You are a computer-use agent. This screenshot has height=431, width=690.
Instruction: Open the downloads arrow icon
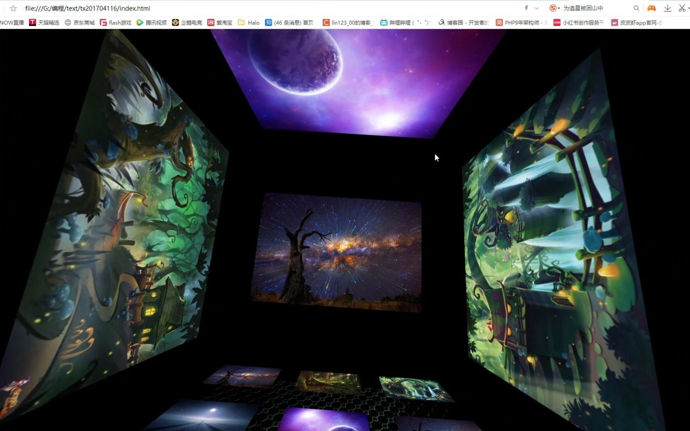click(x=668, y=8)
